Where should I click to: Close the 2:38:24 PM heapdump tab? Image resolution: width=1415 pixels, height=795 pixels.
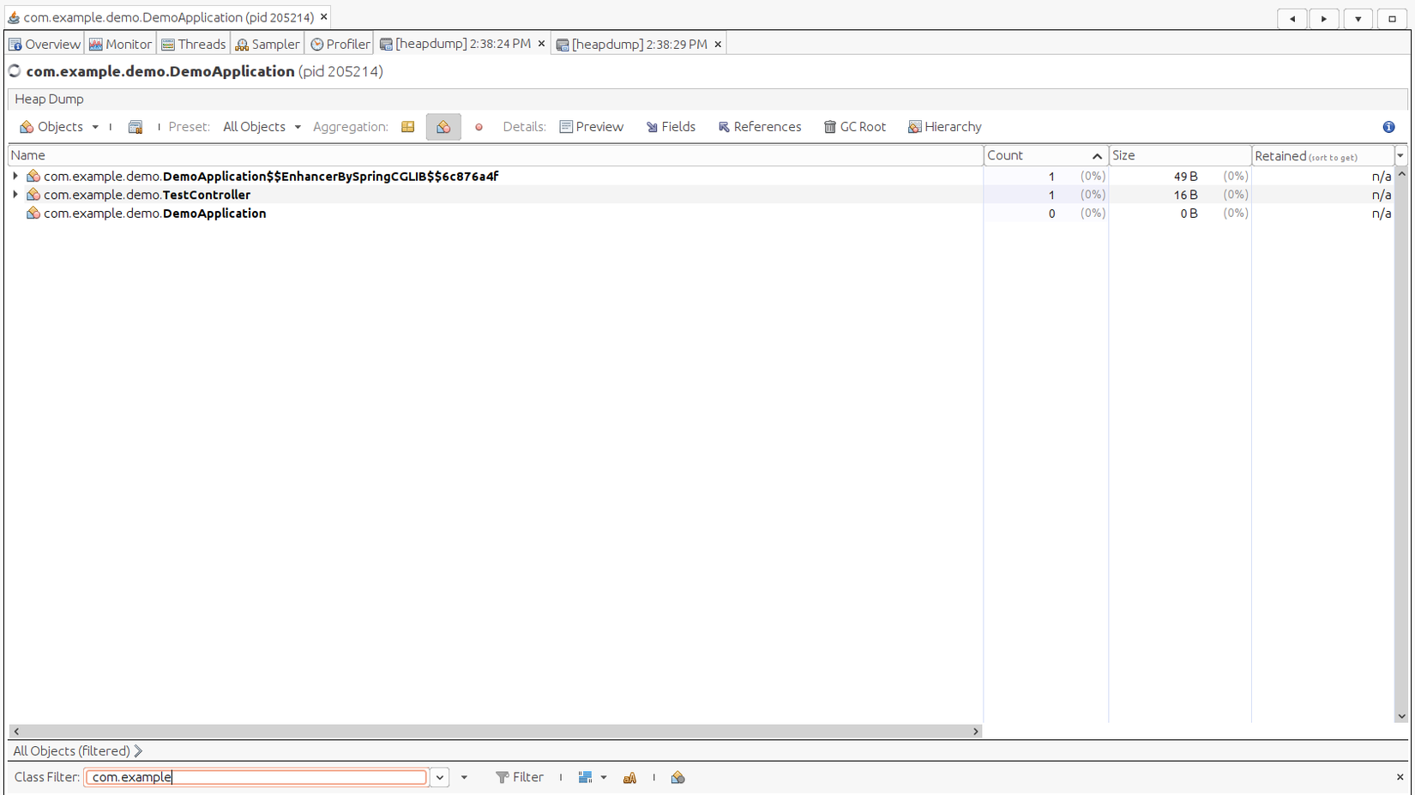541,44
